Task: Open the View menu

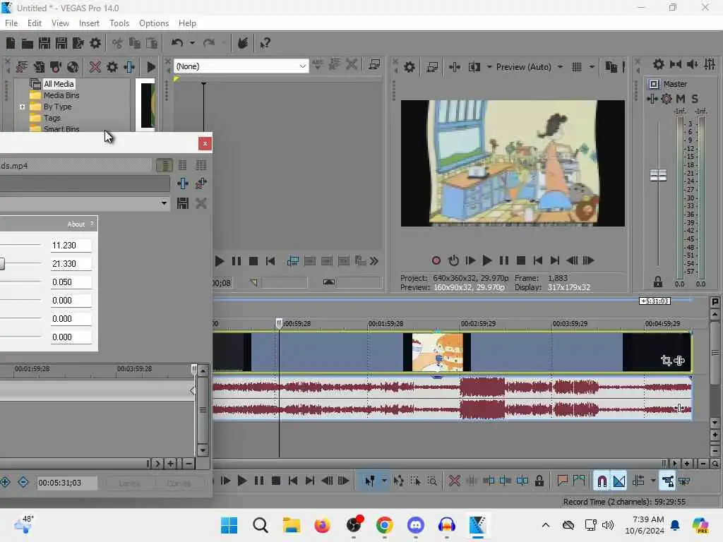Action: click(x=60, y=23)
